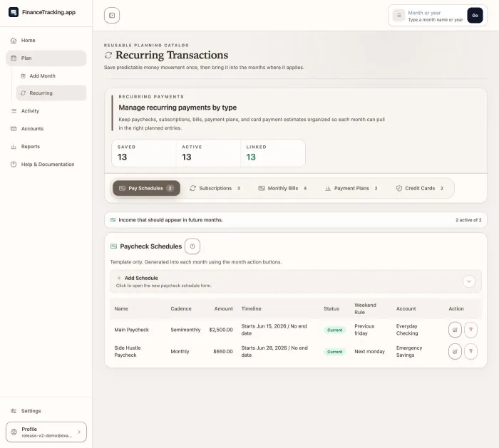Image resolution: width=499 pixels, height=448 pixels.
Task: Click the '2 active of 2' label
Action: (x=468, y=220)
